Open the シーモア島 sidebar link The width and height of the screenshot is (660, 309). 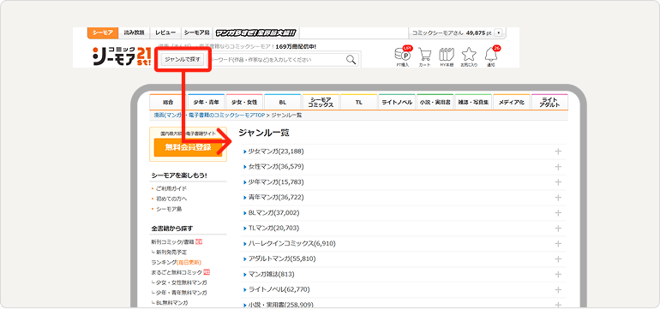169,209
